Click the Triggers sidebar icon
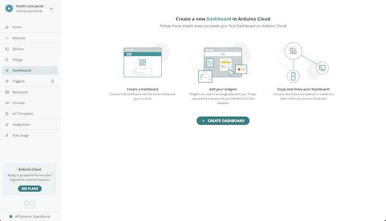Image resolution: width=386 pixels, height=221 pixels. pyautogui.click(x=7, y=81)
